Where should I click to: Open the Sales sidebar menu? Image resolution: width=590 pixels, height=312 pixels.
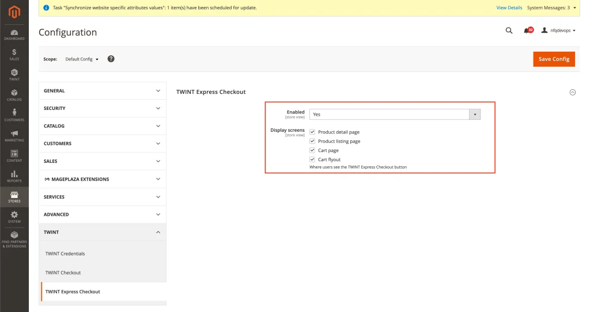(x=14, y=55)
